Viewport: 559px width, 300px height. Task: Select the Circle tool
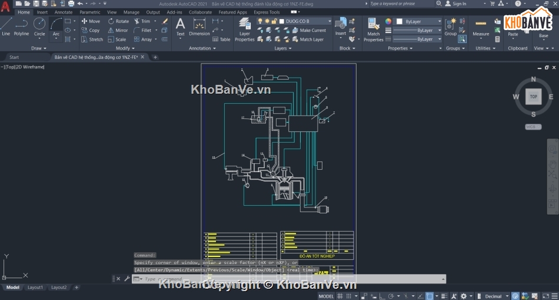pyautogui.click(x=39, y=27)
